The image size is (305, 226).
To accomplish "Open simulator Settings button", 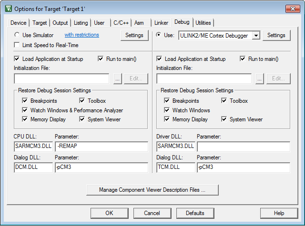I will tap(134, 35).
